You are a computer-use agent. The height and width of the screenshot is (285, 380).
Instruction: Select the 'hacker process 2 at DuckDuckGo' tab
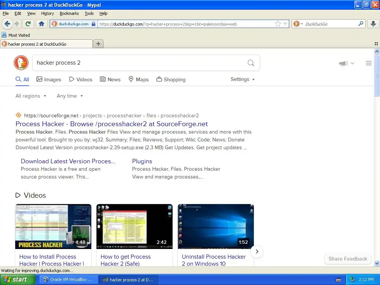pos(46,44)
